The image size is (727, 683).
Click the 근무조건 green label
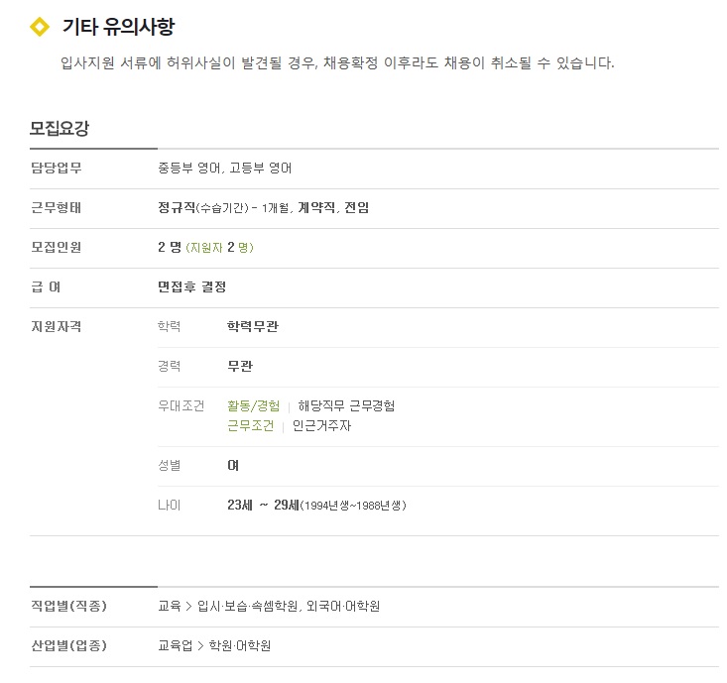pyautogui.click(x=250, y=425)
